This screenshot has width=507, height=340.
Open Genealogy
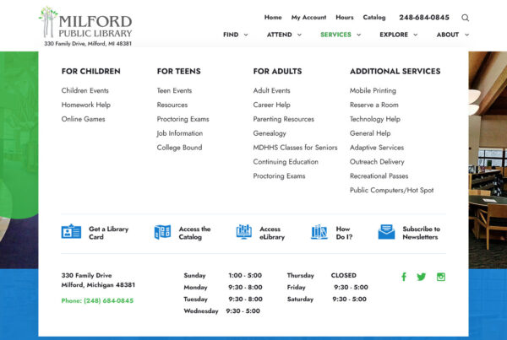270,133
